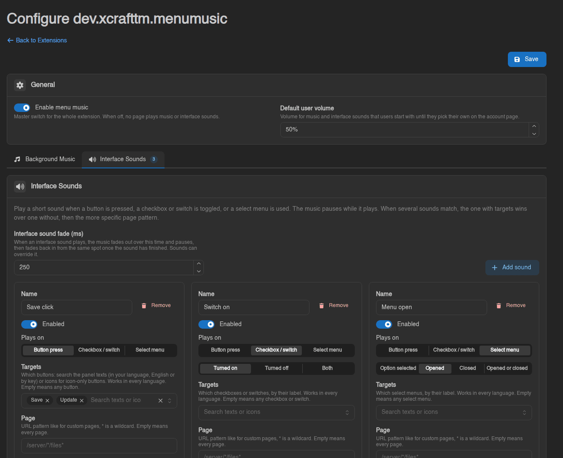
Task: Select Opened or closed in Menu open card
Action: tap(507, 369)
